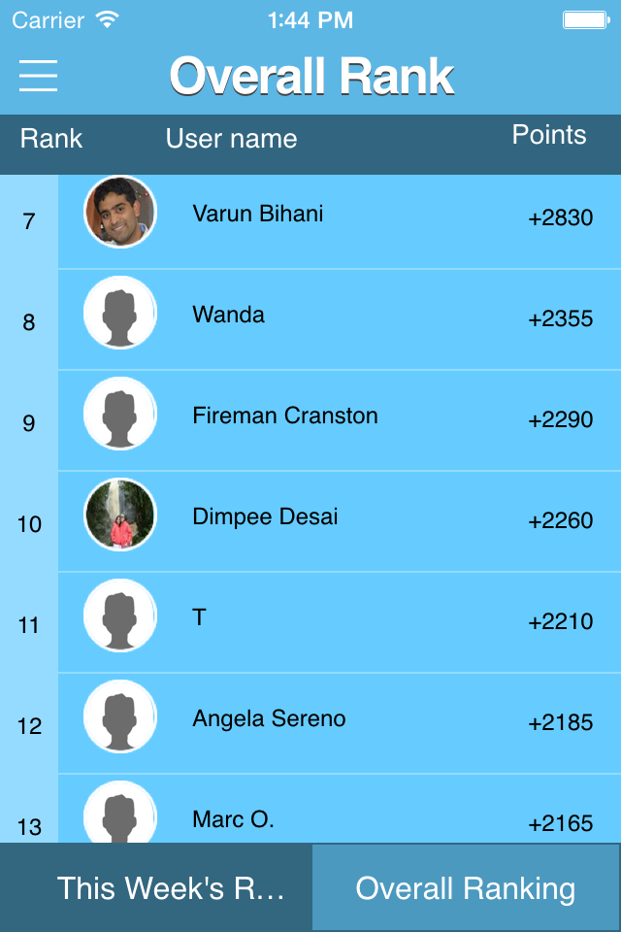Image resolution: width=621 pixels, height=932 pixels.
Task: Tap Wanda's default avatar icon
Action: coord(120,313)
